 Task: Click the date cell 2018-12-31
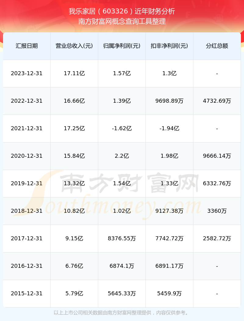click(x=27, y=211)
